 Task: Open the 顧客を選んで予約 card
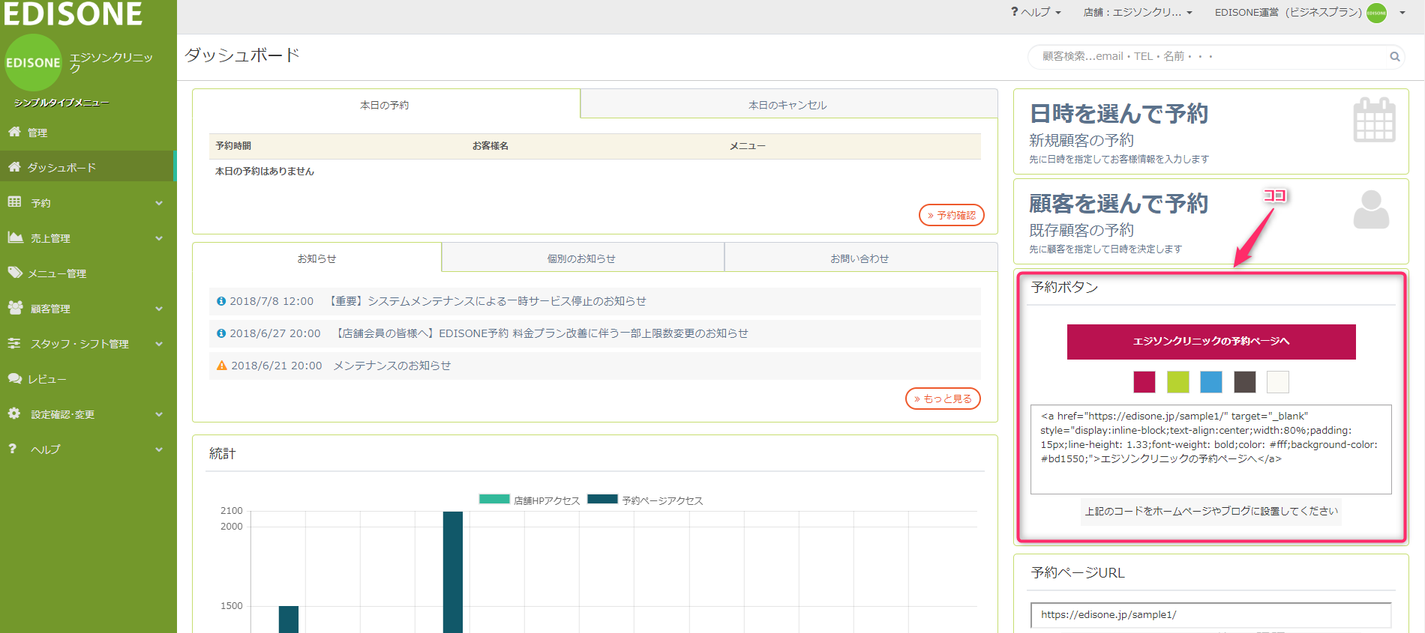[x=1210, y=221]
